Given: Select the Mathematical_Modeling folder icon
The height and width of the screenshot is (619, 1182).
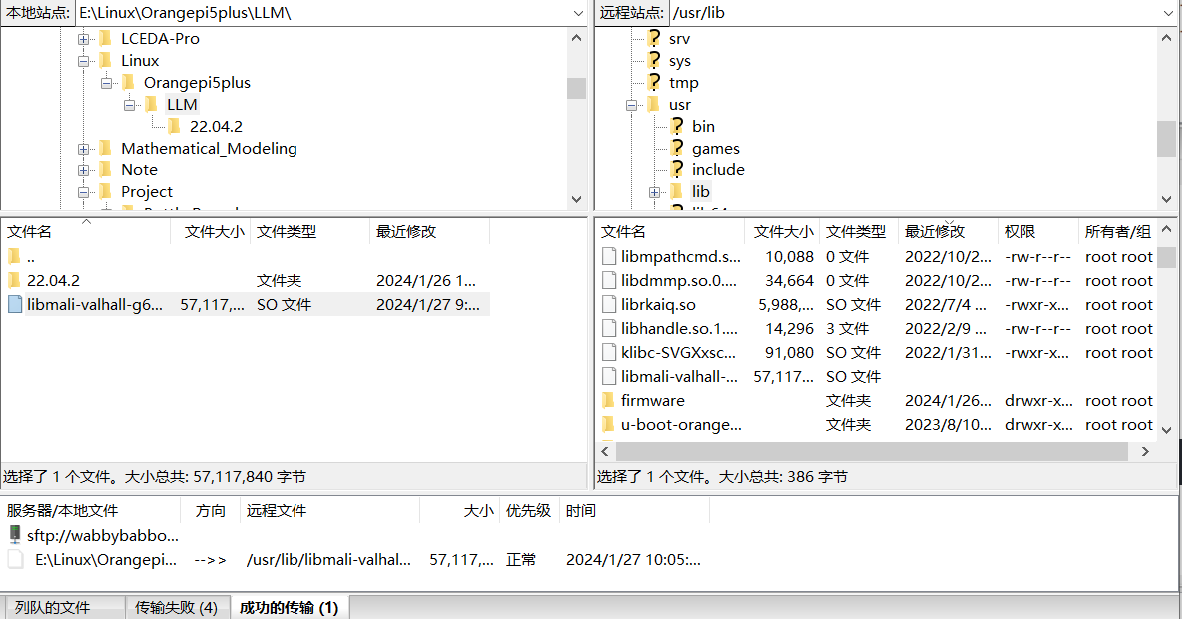Looking at the screenshot, I should [x=106, y=148].
